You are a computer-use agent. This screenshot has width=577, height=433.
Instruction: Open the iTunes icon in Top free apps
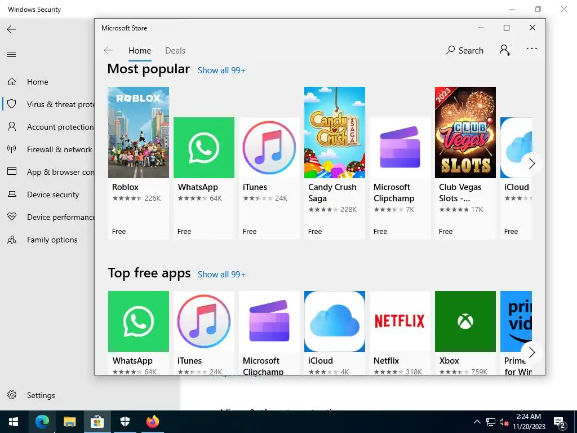(x=204, y=321)
